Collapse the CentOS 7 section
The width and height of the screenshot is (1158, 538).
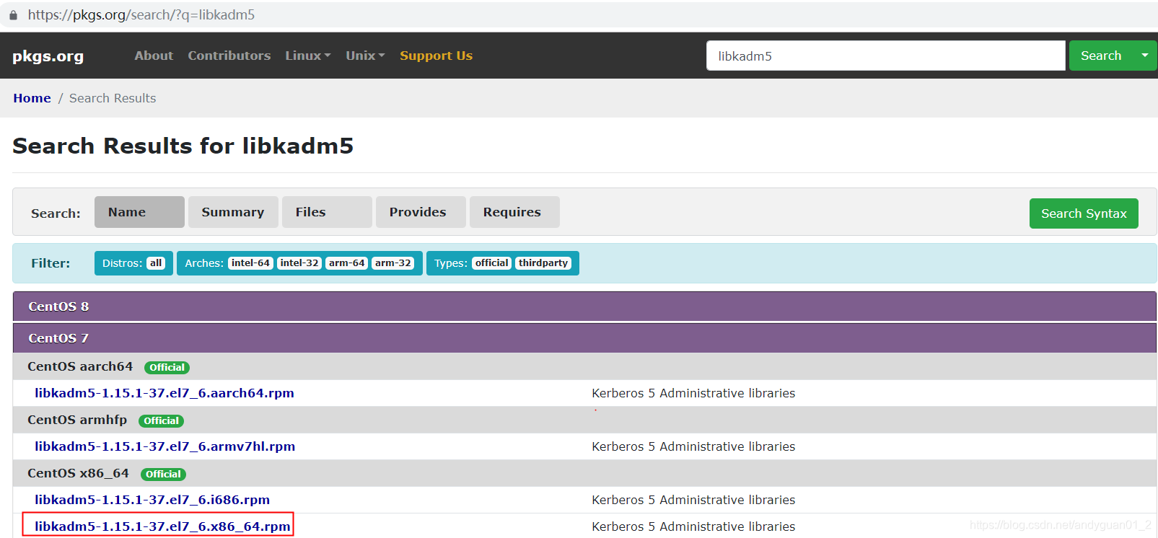pyautogui.click(x=584, y=338)
